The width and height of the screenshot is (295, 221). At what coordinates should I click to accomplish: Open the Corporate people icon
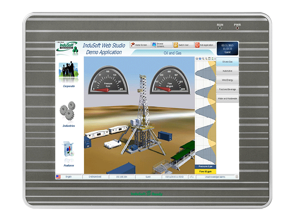[x=69, y=70]
